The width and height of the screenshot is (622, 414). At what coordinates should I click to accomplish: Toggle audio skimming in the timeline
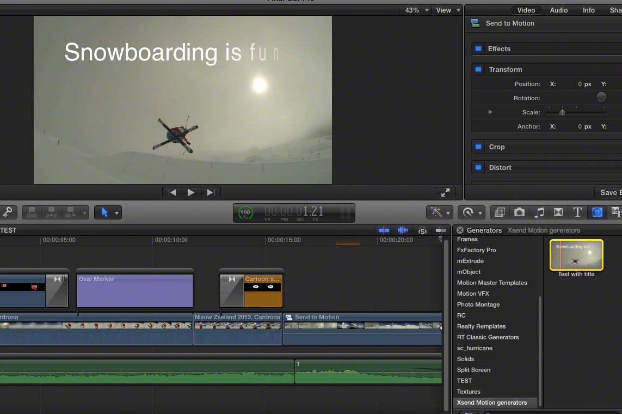pyautogui.click(x=403, y=230)
